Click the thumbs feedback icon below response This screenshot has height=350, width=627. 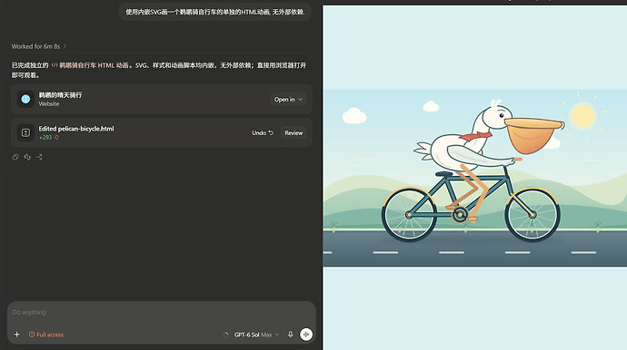27,157
